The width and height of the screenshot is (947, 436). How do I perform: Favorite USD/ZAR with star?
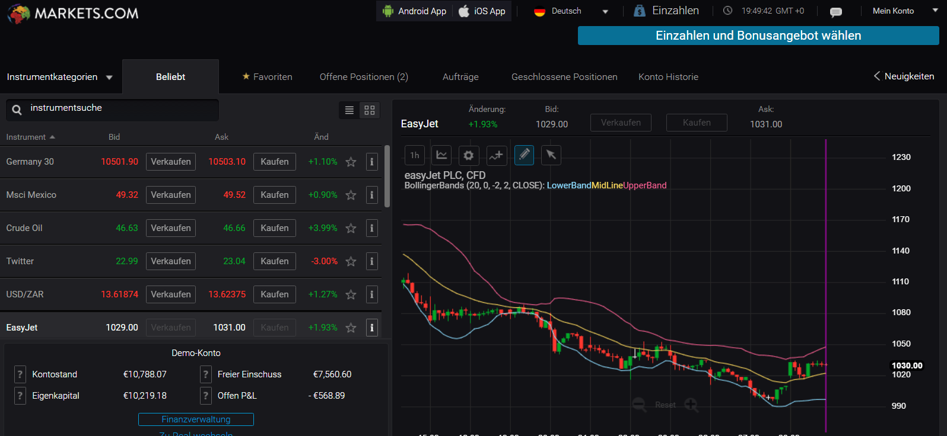point(351,294)
